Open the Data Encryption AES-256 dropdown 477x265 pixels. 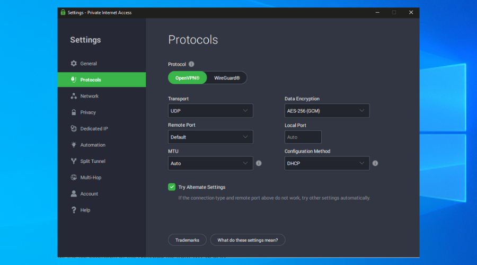327,111
